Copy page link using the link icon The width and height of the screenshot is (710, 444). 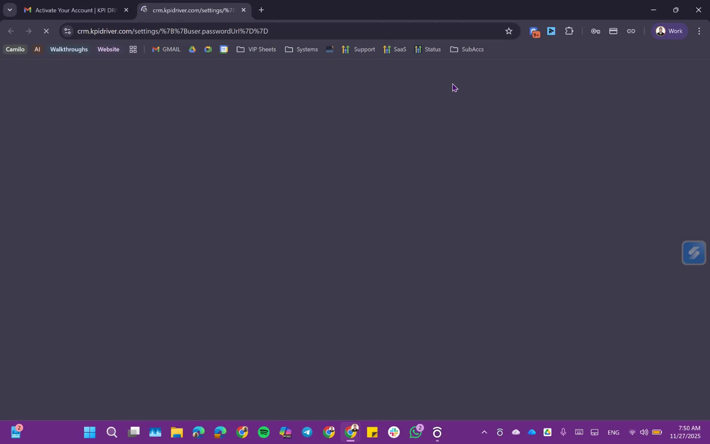coord(631,31)
